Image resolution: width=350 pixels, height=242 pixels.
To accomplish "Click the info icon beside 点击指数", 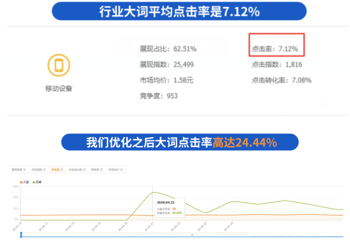I will [44, 169].
